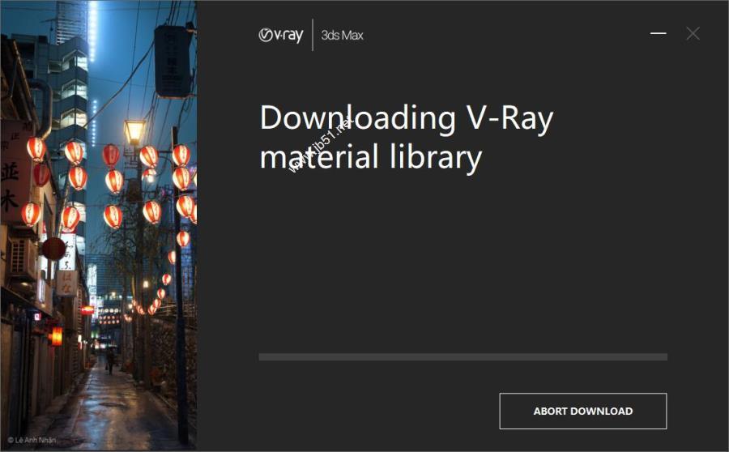The height and width of the screenshot is (452, 729).
Task: Minimize the V-Ray installer window
Action: pyautogui.click(x=659, y=33)
